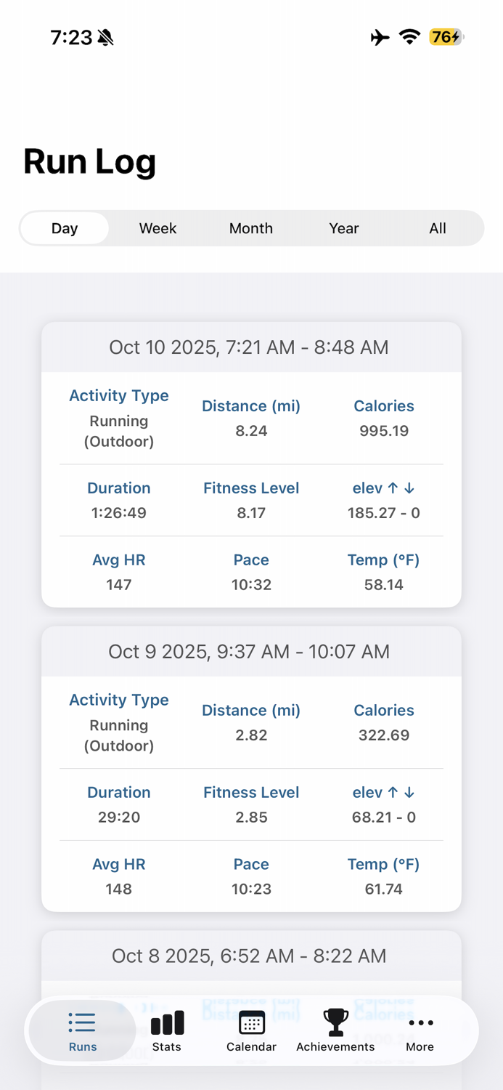Tap the Avg HR column label

tap(118, 560)
